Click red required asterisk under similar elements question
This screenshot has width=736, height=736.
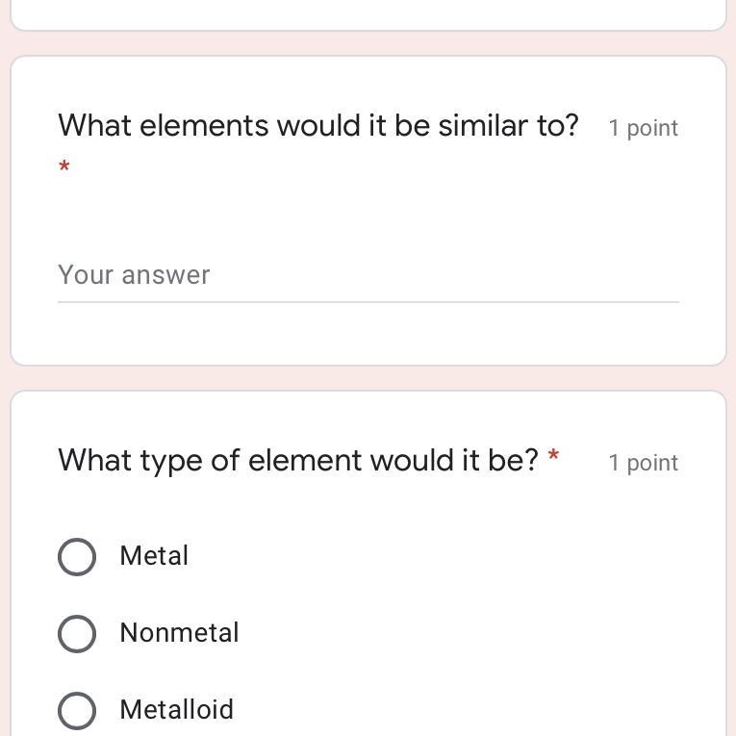(x=64, y=167)
